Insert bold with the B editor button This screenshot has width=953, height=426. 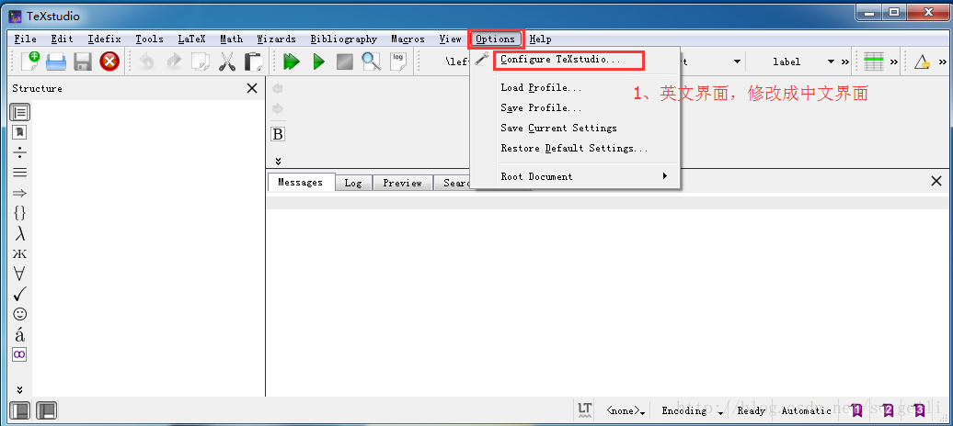click(278, 134)
